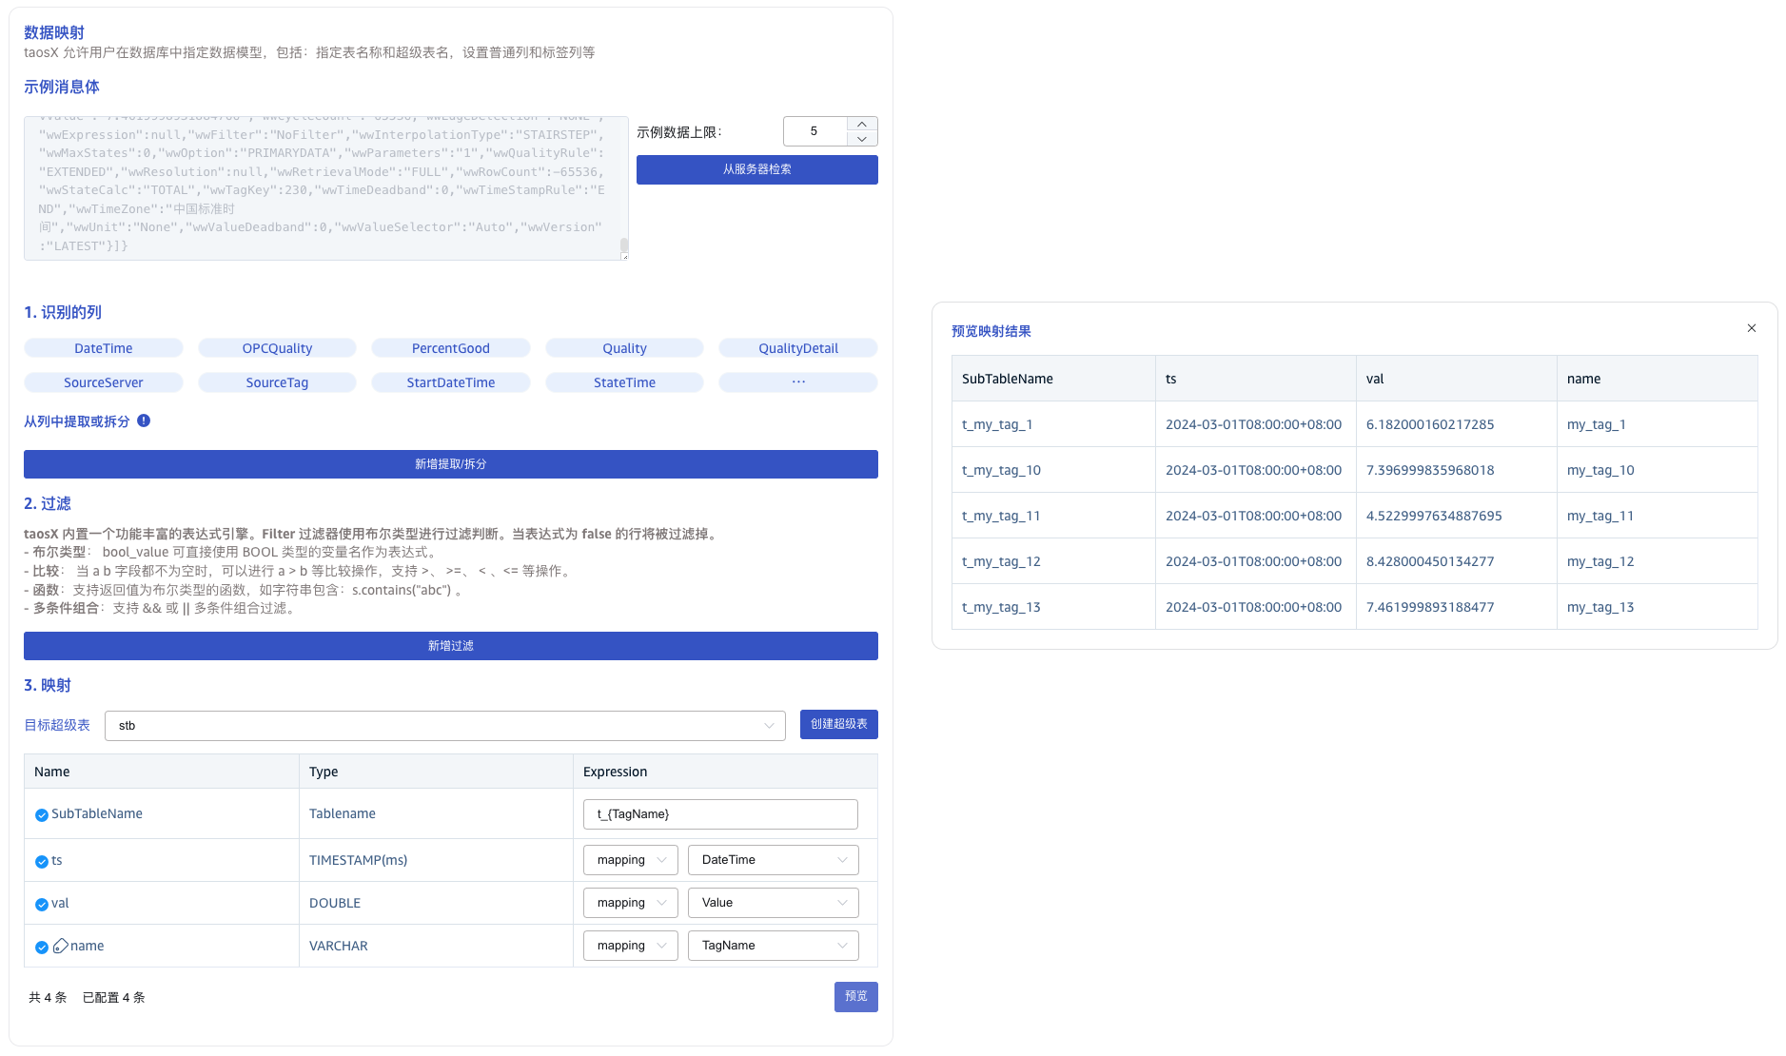Viewport: 1786px width, 1056px height.
Task: Increase the 示例数据上限 value with up arrow
Action: point(861,124)
